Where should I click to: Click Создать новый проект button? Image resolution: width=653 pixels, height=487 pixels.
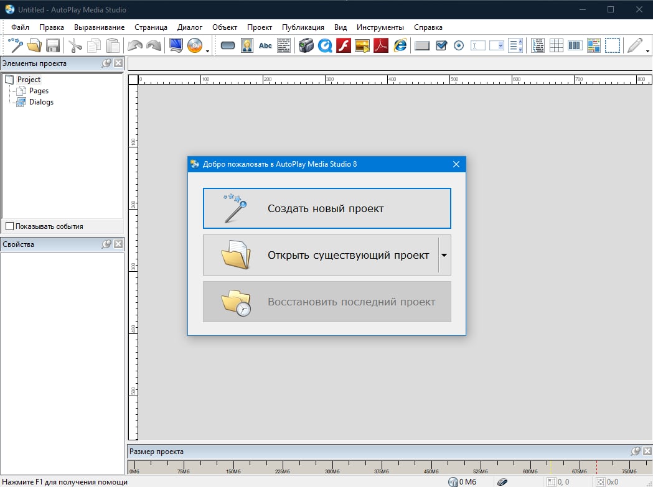tap(327, 208)
